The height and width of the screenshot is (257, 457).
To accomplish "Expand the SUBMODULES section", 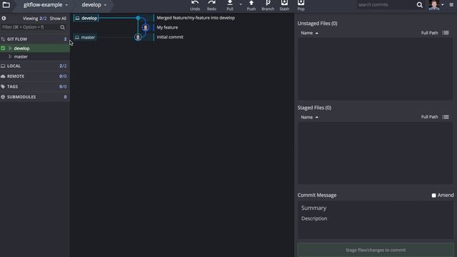I will (x=35, y=97).
